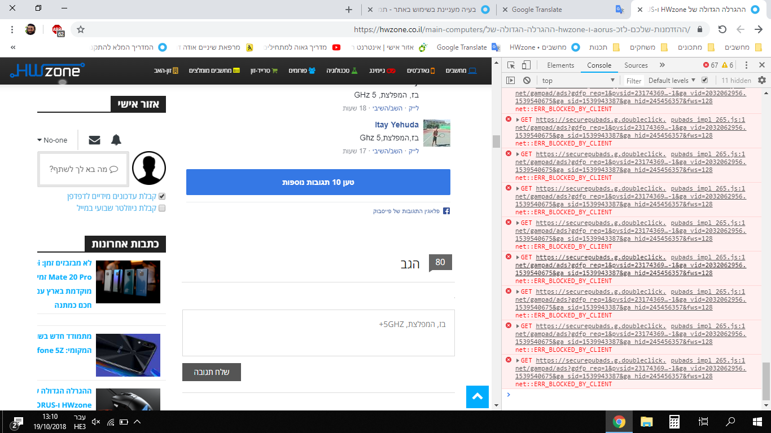Toggle the checkbox beside Default levels
Image resolution: width=771 pixels, height=433 pixels.
[x=704, y=81]
